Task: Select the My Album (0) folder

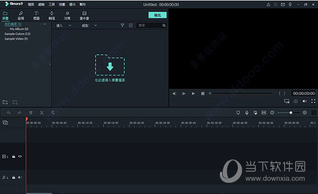Action: pyautogui.click(x=19, y=29)
